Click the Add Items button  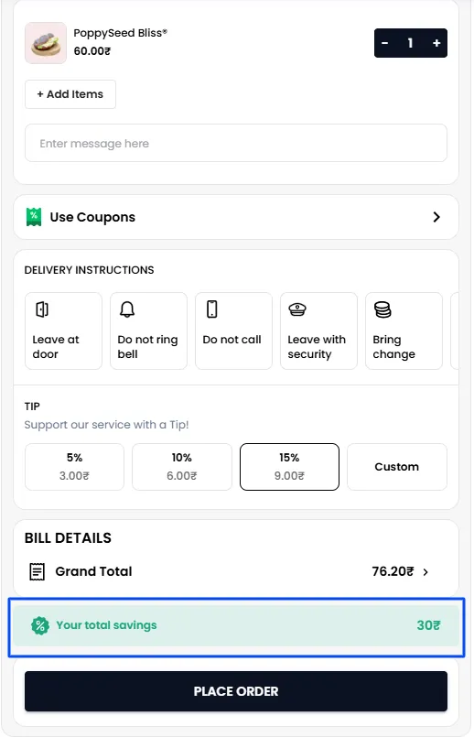tap(70, 94)
